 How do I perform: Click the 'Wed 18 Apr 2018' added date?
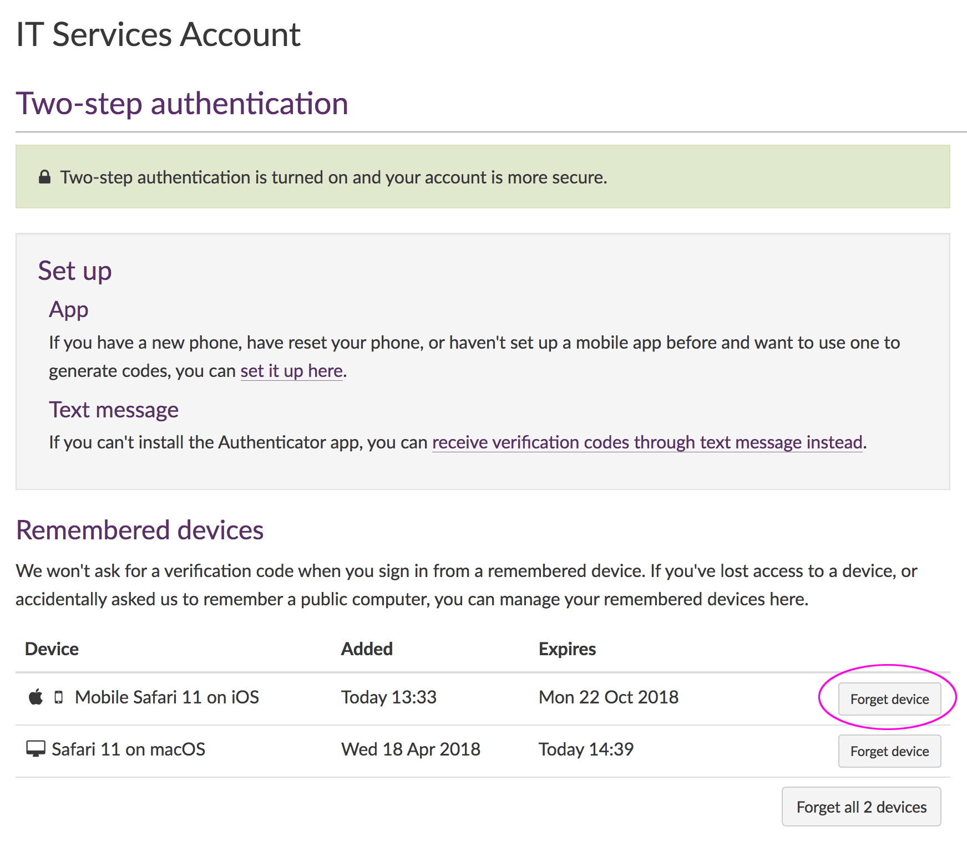pos(411,749)
